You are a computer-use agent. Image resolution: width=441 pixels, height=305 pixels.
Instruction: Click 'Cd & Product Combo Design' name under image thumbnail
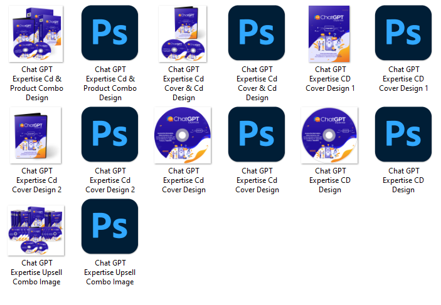pos(37,83)
